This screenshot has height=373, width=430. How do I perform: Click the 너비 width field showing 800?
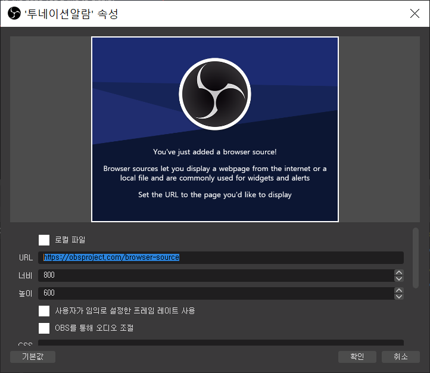(x=216, y=275)
